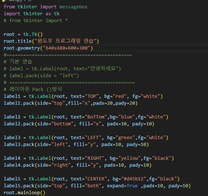Click the "green" background string
The image size is (208, 196).
coord(125,138)
